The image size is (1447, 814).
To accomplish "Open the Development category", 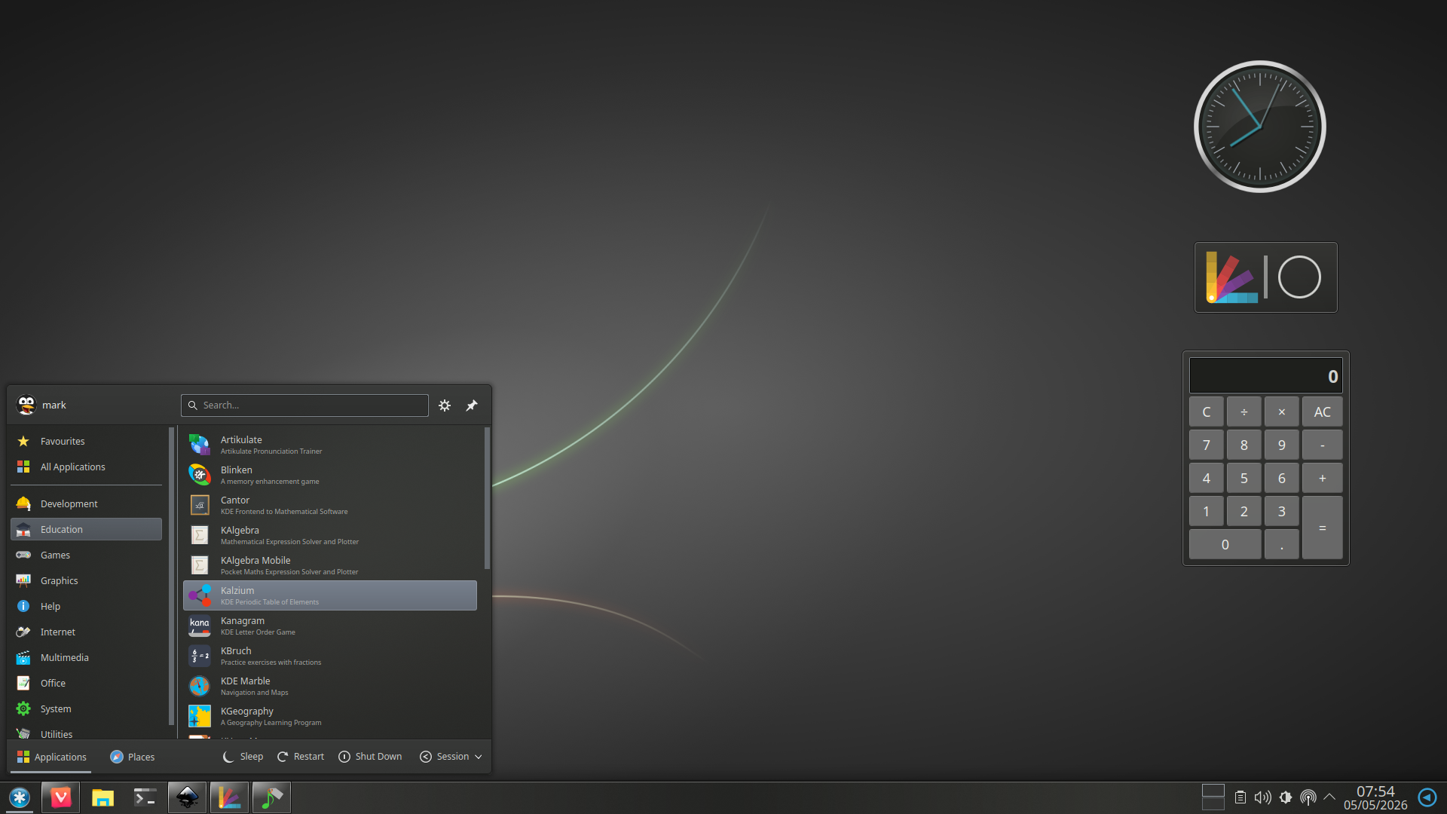I will click(87, 503).
